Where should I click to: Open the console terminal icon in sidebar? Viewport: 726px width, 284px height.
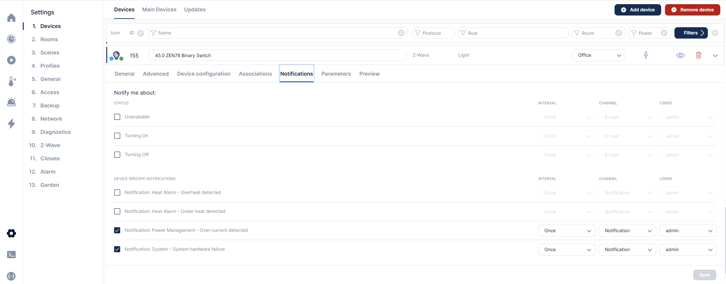[x=11, y=255]
